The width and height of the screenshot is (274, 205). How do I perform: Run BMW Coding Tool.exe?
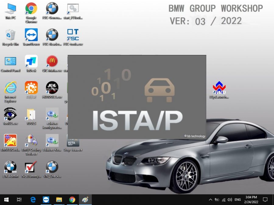31,142
